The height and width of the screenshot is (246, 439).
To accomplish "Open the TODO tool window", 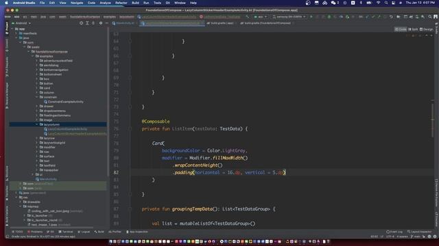I will click(17, 232).
